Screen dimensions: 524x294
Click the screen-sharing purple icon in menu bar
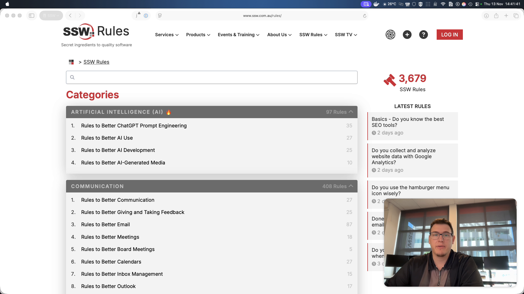tap(366, 4)
